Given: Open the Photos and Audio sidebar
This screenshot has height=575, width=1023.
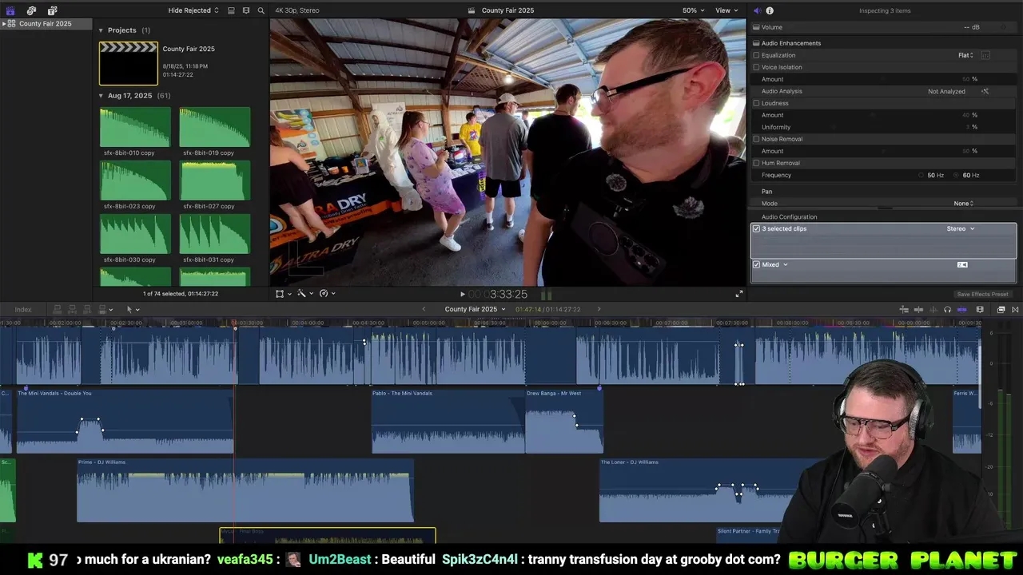Looking at the screenshot, I should tap(31, 10).
